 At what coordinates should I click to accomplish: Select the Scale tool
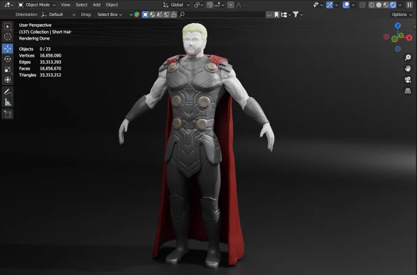(7, 69)
